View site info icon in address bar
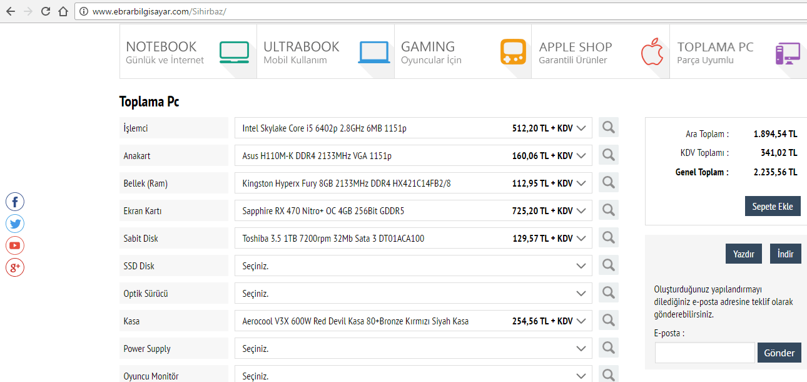807x382 pixels. [83, 11]
